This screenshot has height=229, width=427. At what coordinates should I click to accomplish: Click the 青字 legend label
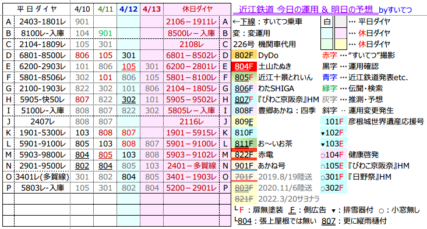click(x=330, y=77)
